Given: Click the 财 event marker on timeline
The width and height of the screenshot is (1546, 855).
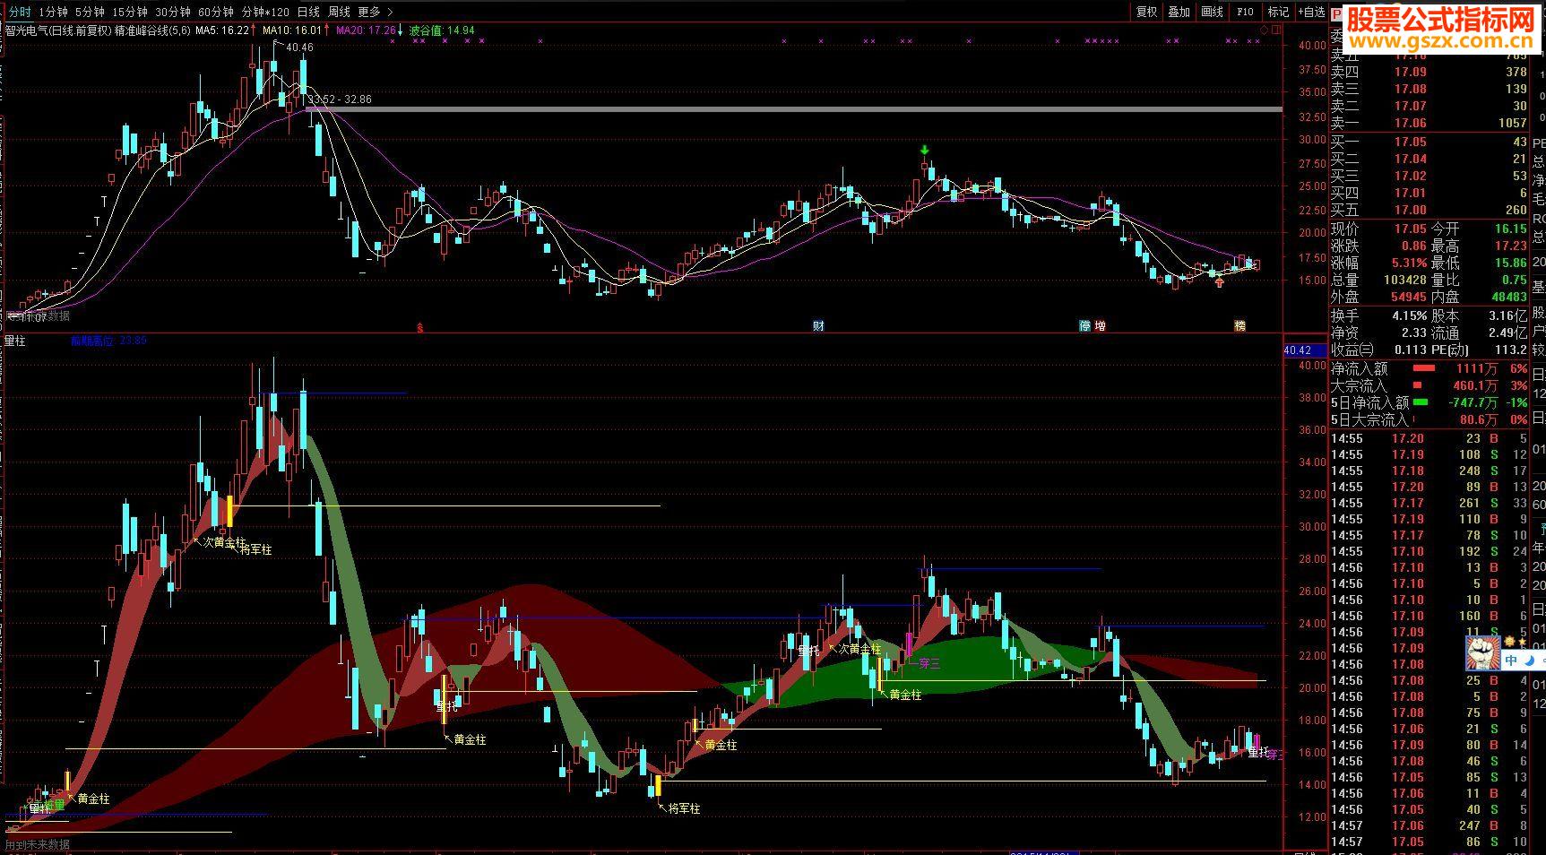Looking at the screenshot, I should (x=818, y=326).
